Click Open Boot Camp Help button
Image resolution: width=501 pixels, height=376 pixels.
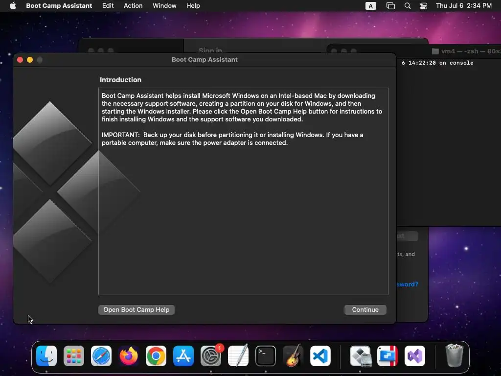click(x=137, y=309)
